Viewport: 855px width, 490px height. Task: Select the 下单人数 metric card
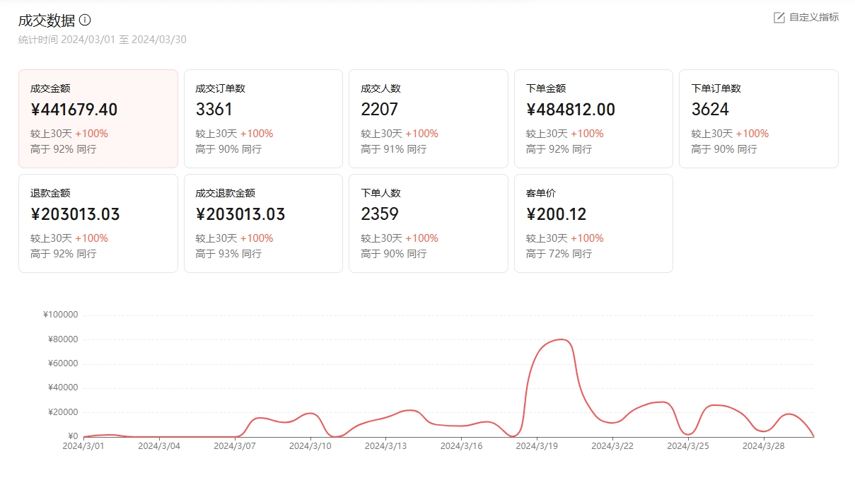tap(428, 223)
